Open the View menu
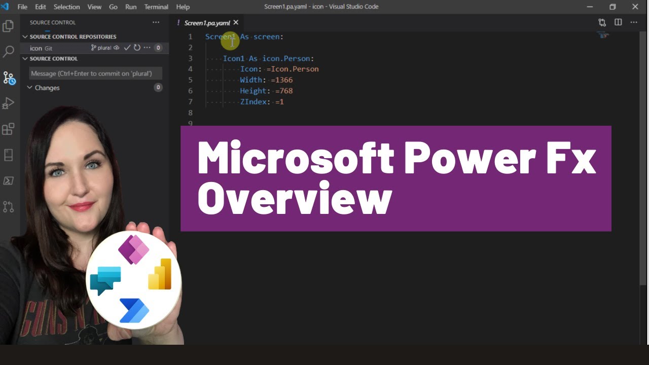 tap(94, 7)
